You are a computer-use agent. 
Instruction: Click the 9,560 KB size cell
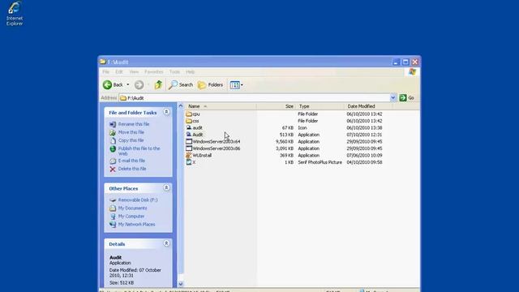285,142
